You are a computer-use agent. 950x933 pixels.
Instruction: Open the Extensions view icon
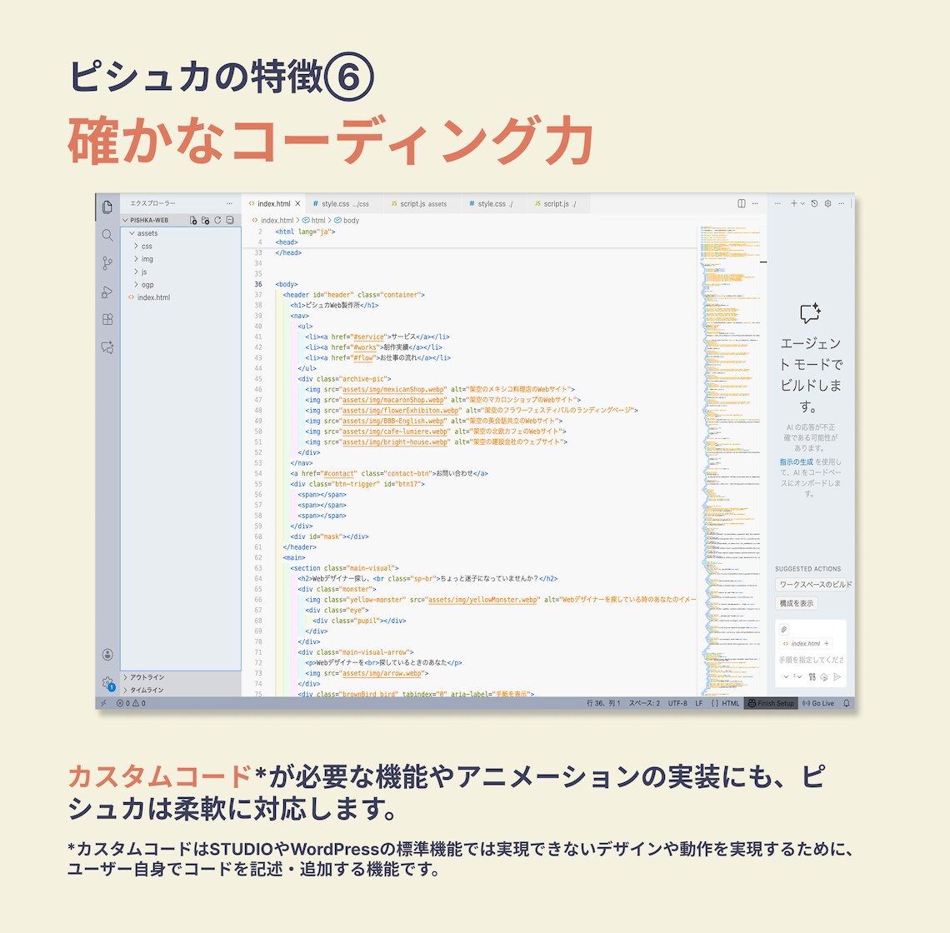[x=107, y=319]
